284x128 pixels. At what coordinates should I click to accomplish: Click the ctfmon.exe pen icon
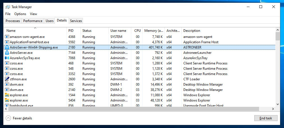point(7,79)
